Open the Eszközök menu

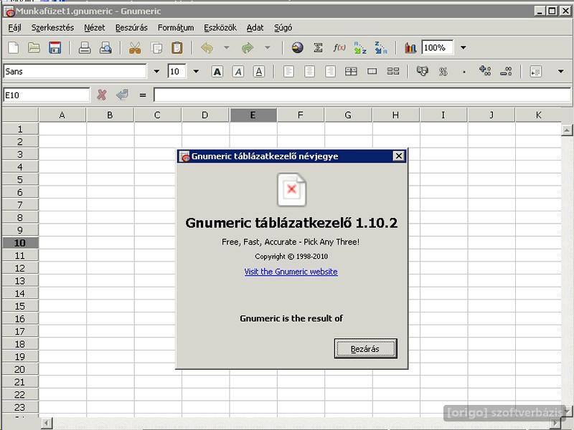coord(220,28)
